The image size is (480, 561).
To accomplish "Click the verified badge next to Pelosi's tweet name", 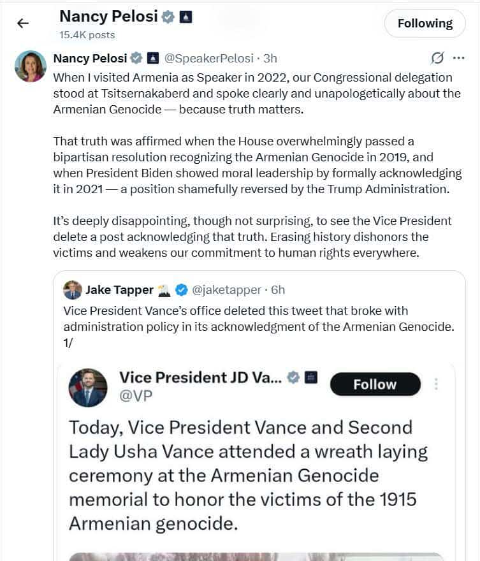I will (x=136, y=59).
